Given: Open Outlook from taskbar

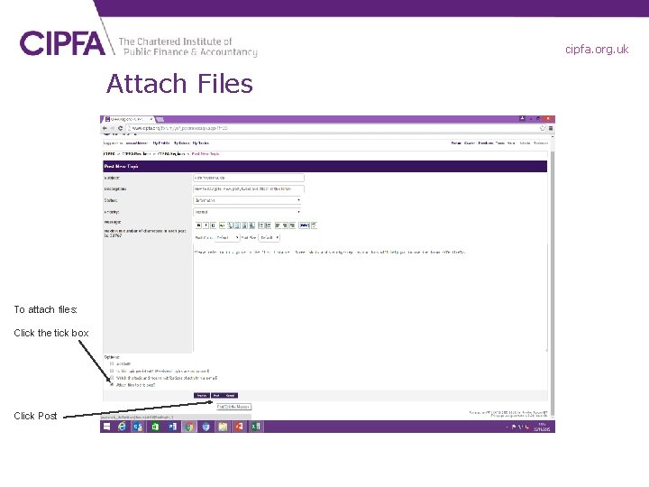Looking at the screenshot, I should pos(138,427).
